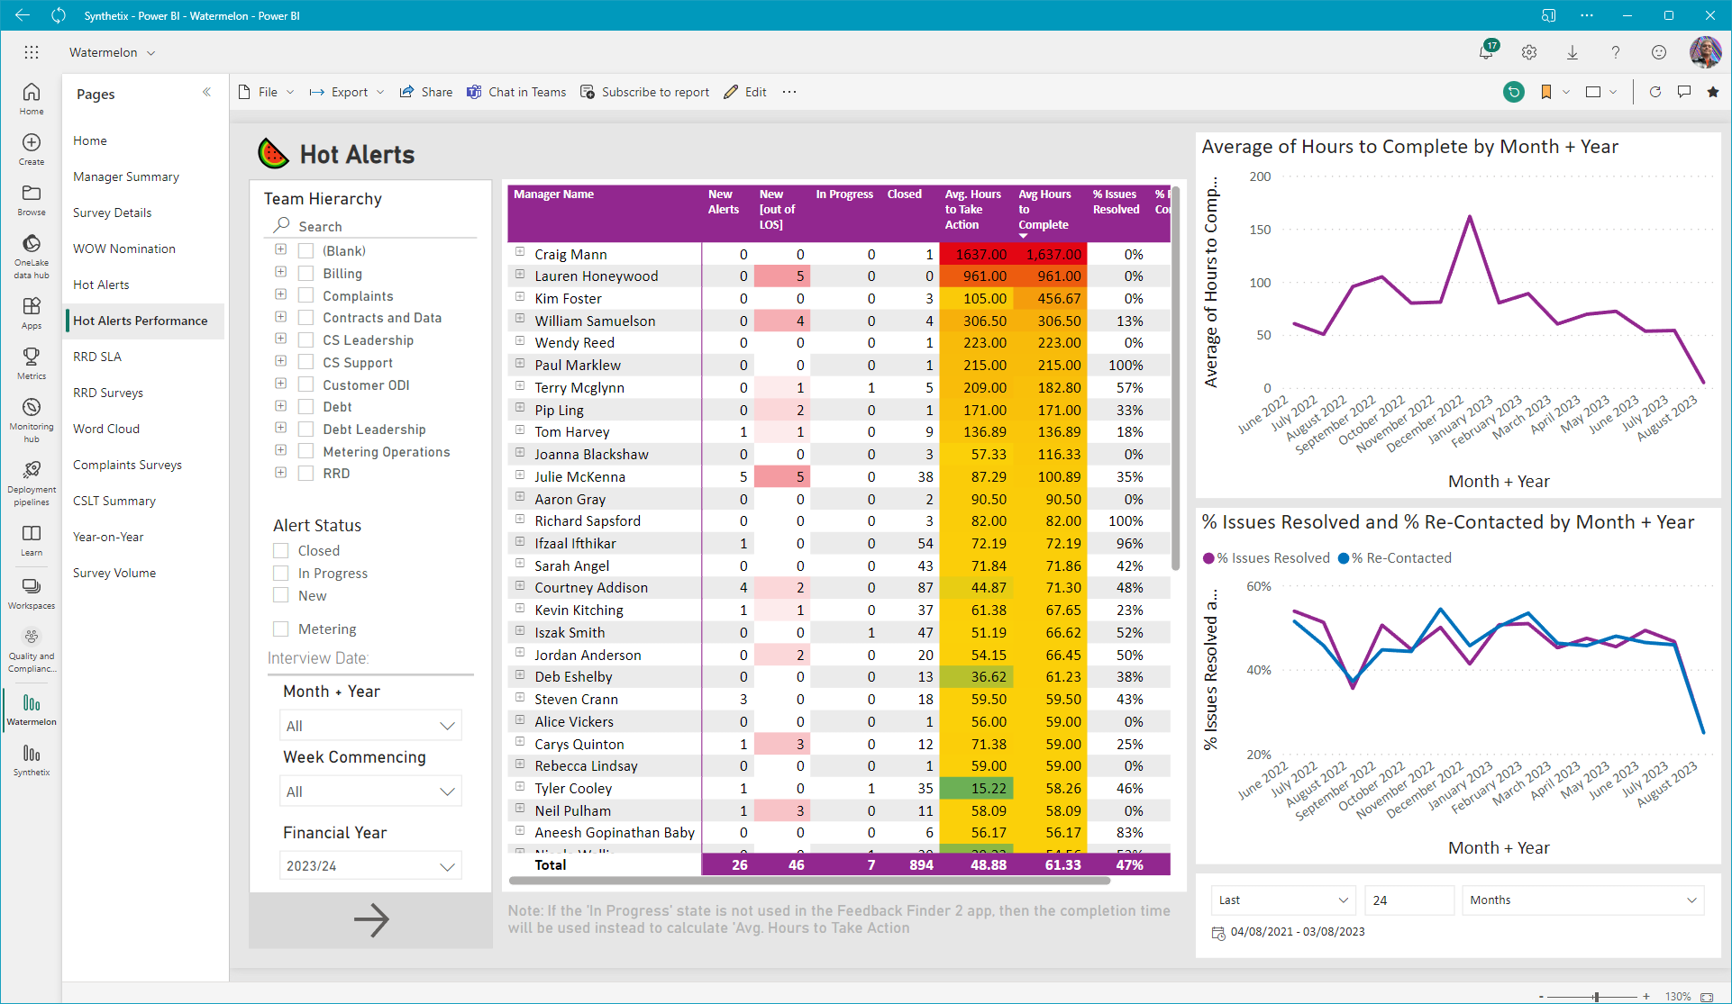Open the Months period dropdown
Viewport: 1732px width, 1004px height.
(1582, 900)
